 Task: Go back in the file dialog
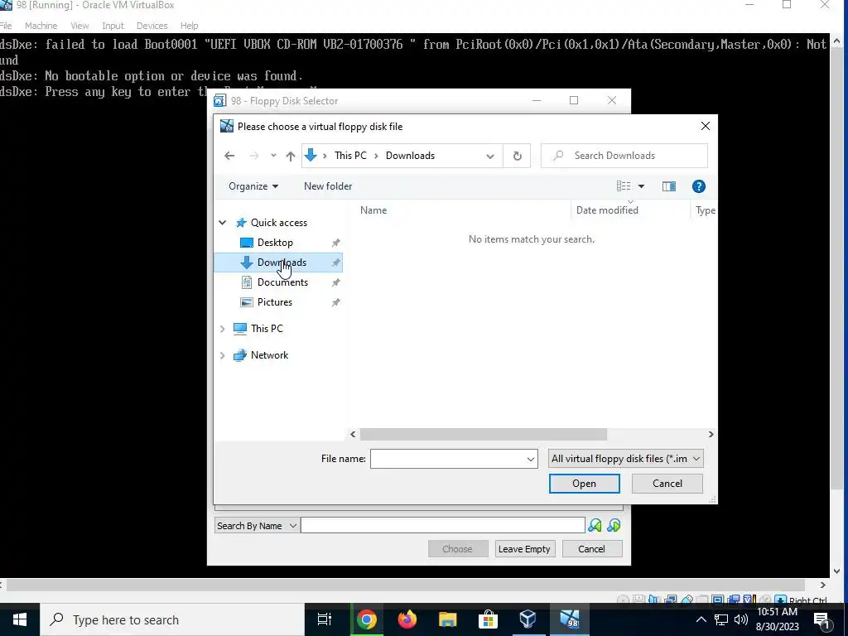pyautogui.click(x=229, y=156)
